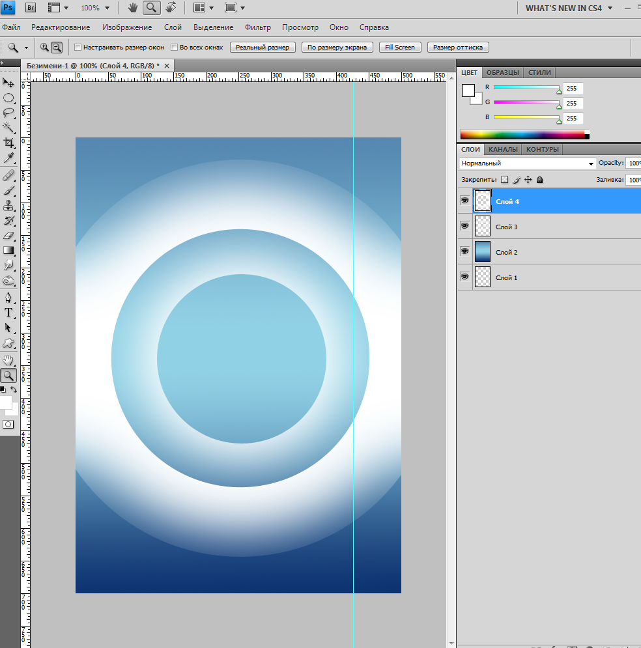
Task: Select the Move tool
Action: [8, 83]
